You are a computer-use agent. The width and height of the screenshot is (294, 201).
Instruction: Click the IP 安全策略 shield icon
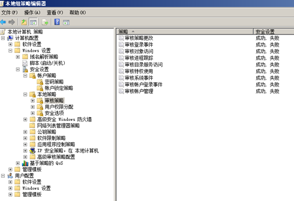tap(32, 151)
